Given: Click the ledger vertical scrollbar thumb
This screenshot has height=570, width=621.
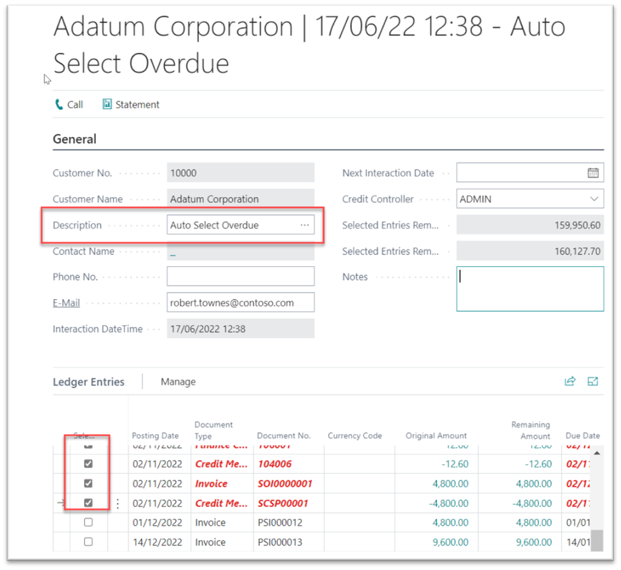Looking at the screenshot, I should coord(597,540).
